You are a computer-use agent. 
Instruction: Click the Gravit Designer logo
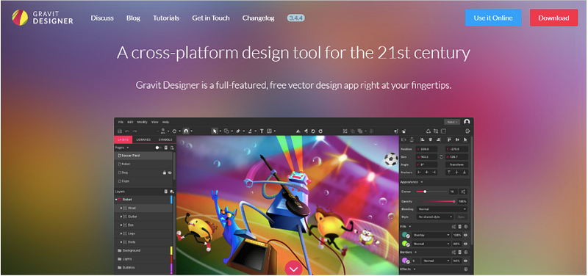click(43, 18)
